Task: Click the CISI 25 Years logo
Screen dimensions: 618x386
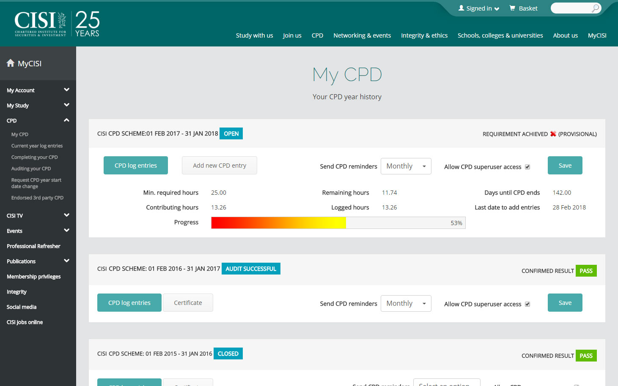Action: tap(57, 24)
